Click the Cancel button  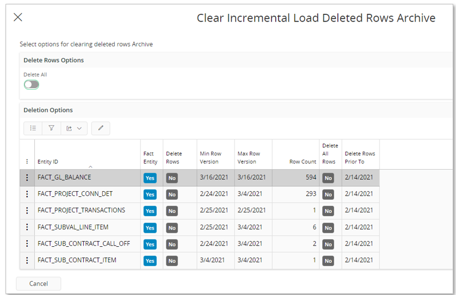(x=38, y=283)
